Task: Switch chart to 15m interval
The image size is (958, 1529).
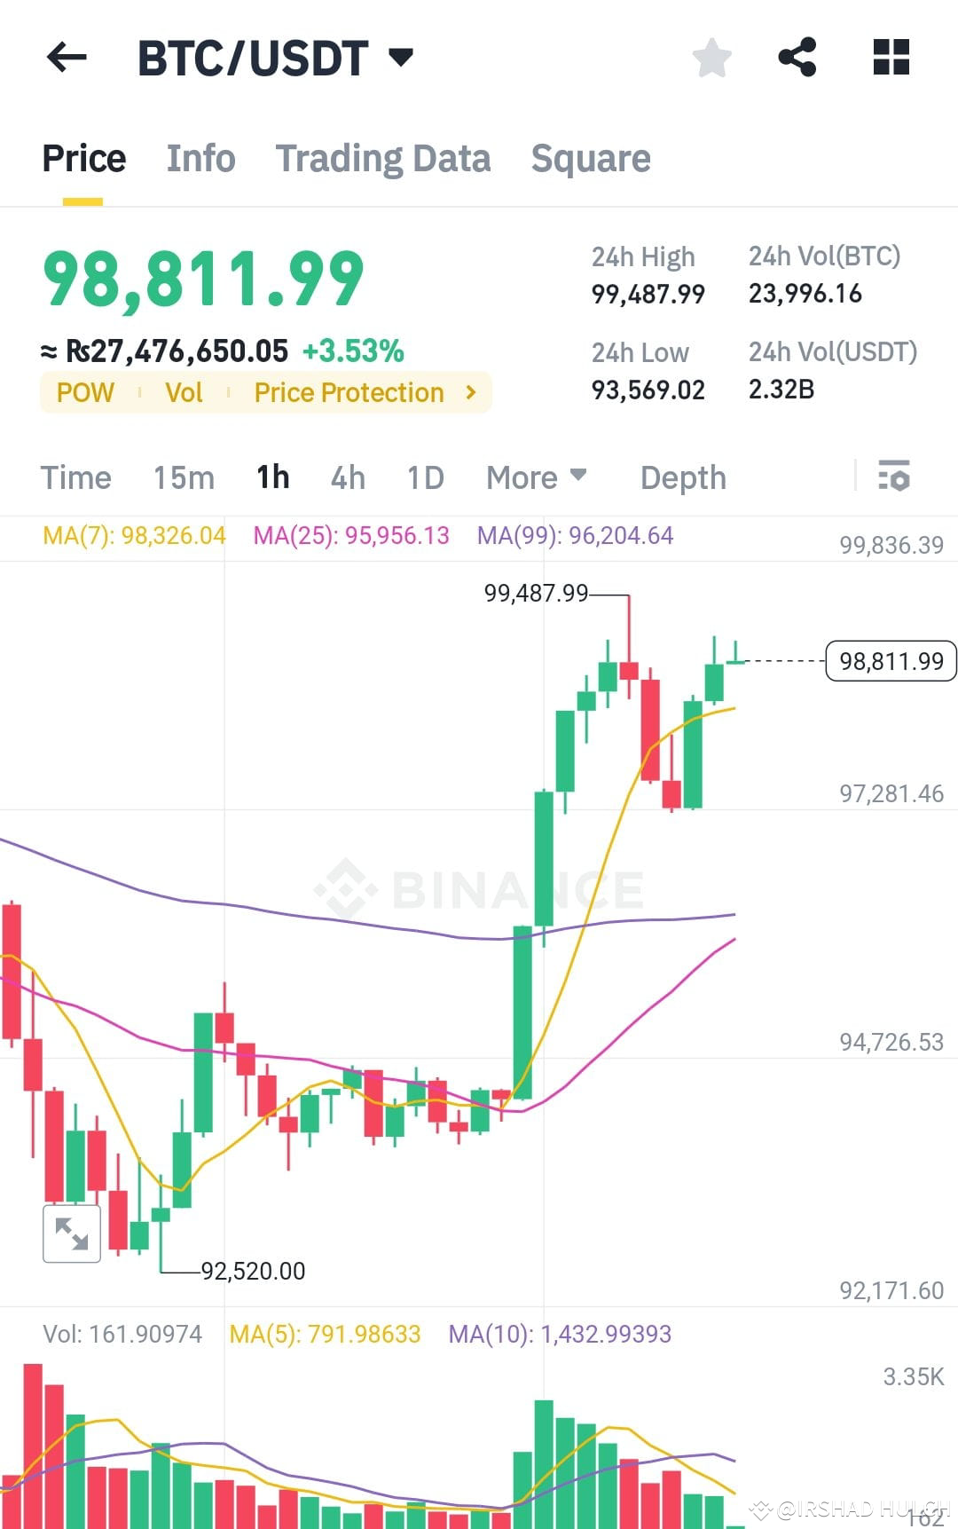Action: 184,477
